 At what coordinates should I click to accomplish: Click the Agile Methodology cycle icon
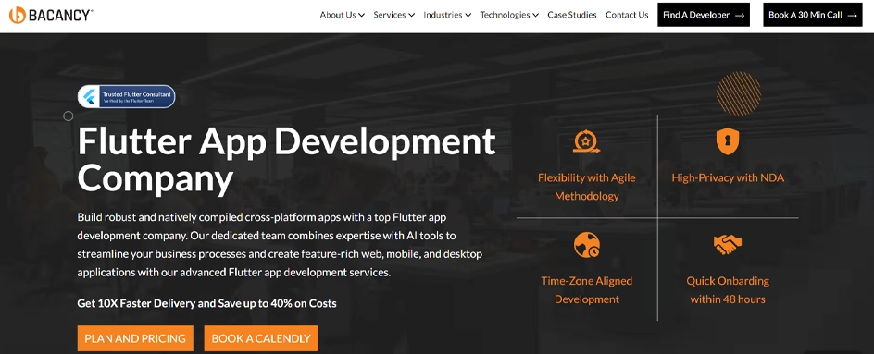click(x=586, y=141)
